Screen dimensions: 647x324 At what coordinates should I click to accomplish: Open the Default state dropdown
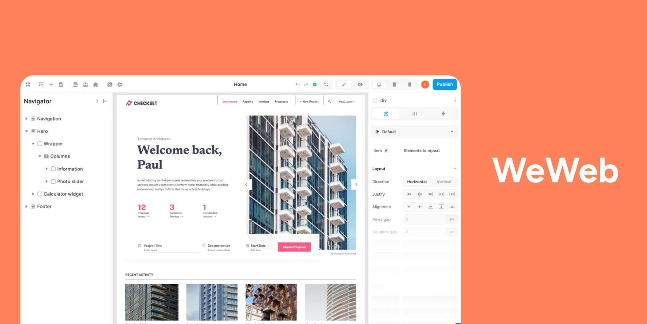(414, 131)
